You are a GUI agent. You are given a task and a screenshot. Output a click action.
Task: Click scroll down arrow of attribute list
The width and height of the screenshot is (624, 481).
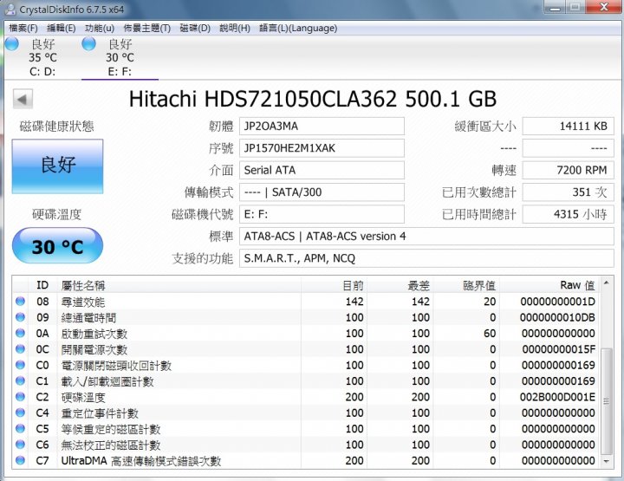(606, 462)
